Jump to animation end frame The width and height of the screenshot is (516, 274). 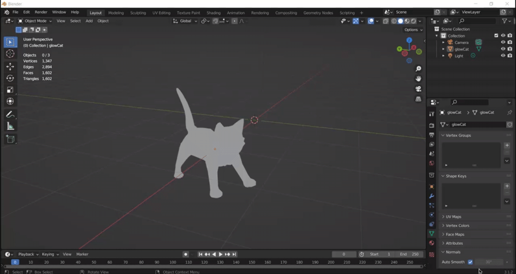pyautogui.click(x=234, y=254)
